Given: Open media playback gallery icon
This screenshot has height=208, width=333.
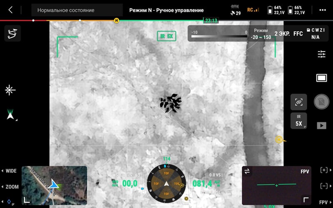Looking at the screenshot, I should click(321, 126).
